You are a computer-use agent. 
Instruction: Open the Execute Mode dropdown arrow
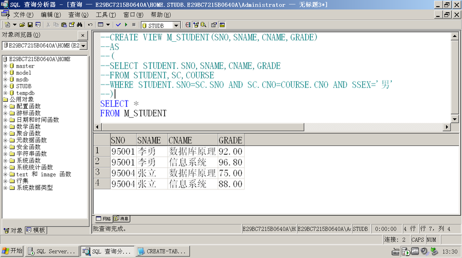(x=108, y=25)
